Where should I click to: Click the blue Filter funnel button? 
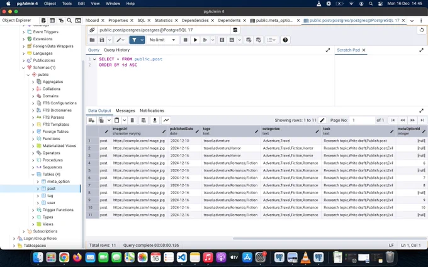pyautogui.click(x=134, y=40)
